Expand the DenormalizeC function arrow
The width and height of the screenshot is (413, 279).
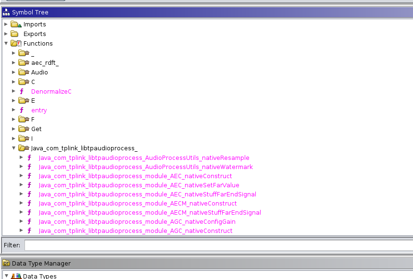click(x=13, y=91)
